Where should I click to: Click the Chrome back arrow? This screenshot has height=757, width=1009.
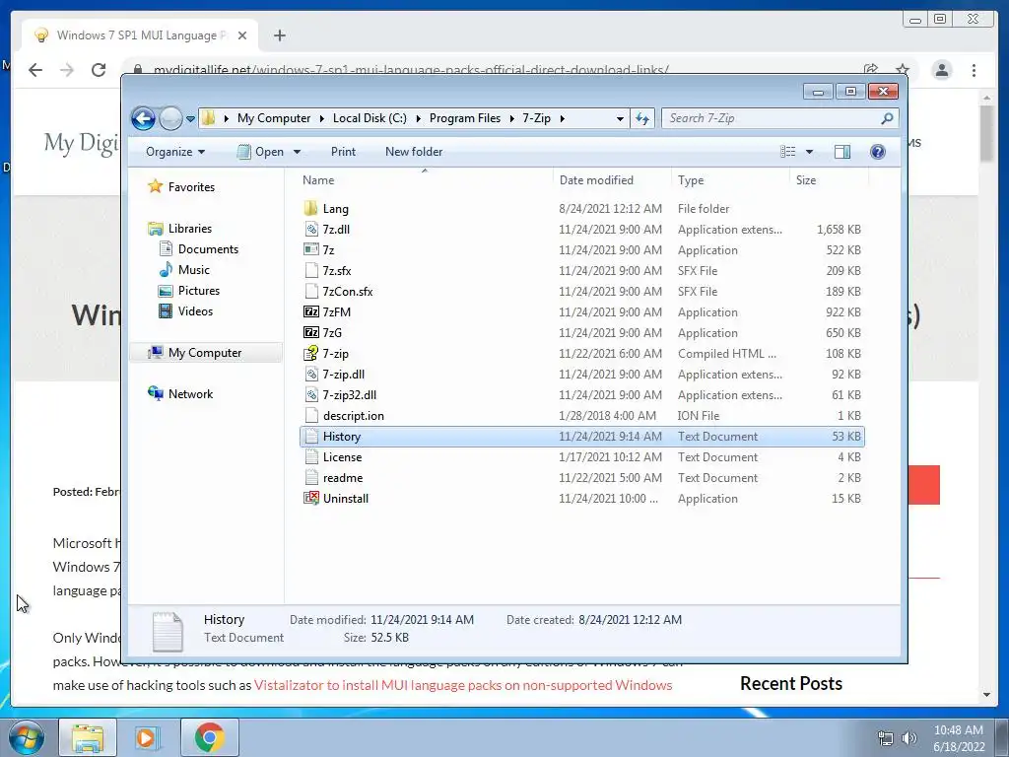pos(35,70)
